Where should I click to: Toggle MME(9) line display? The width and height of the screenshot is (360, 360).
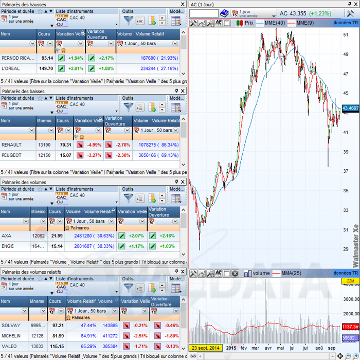(300, 23)
